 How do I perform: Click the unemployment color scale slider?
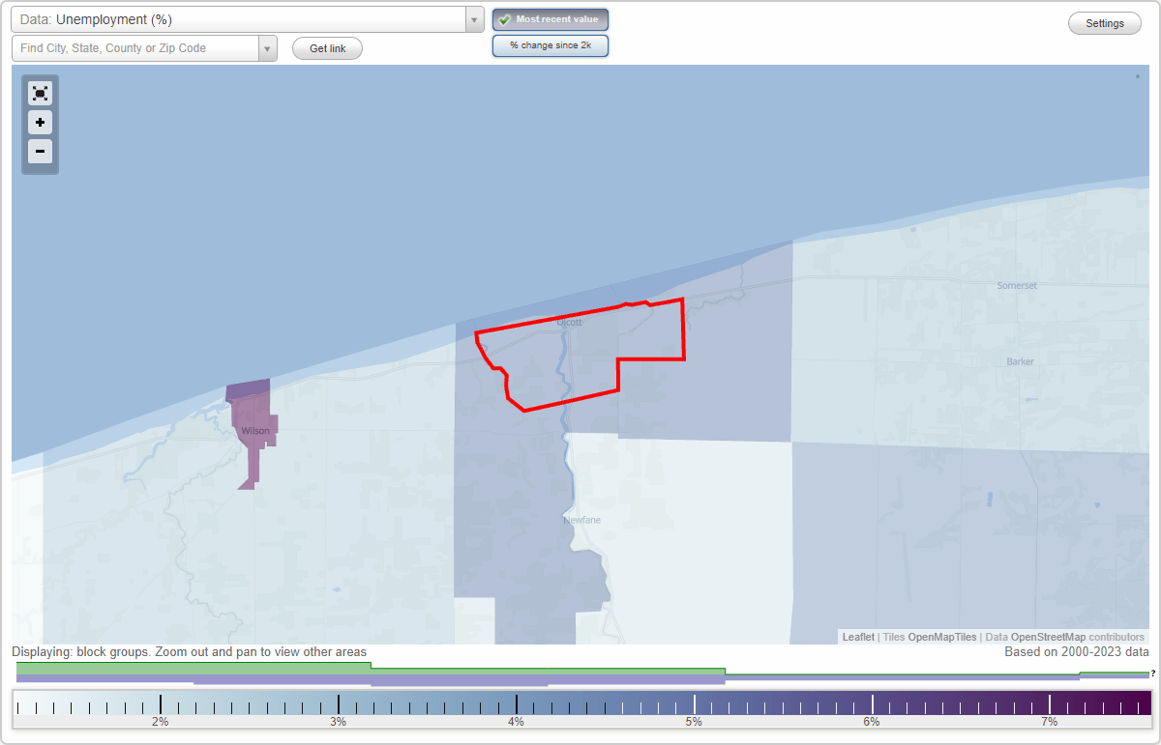580,705
